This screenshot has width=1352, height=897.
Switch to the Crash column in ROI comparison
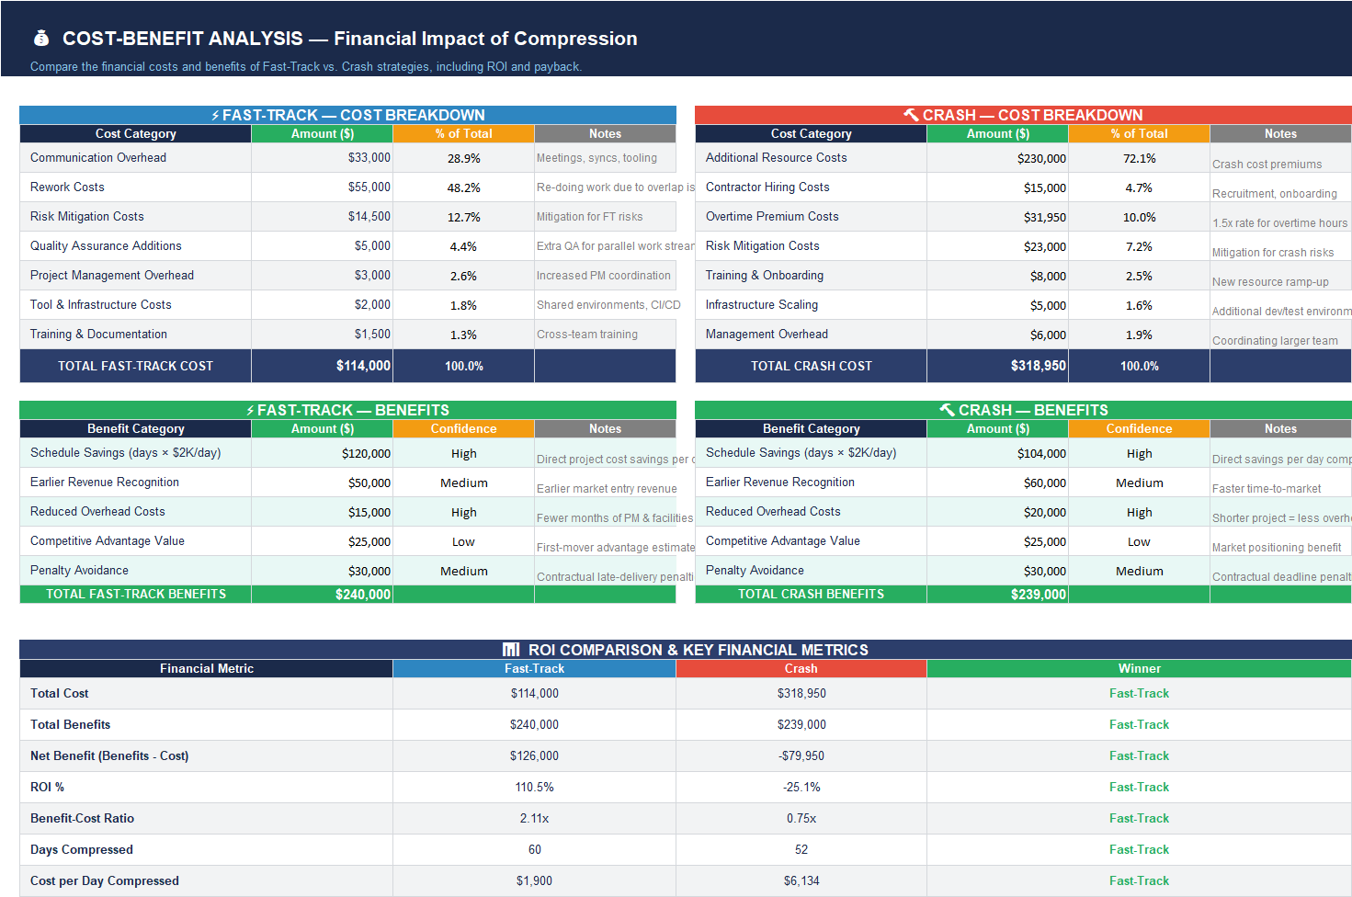801,668
